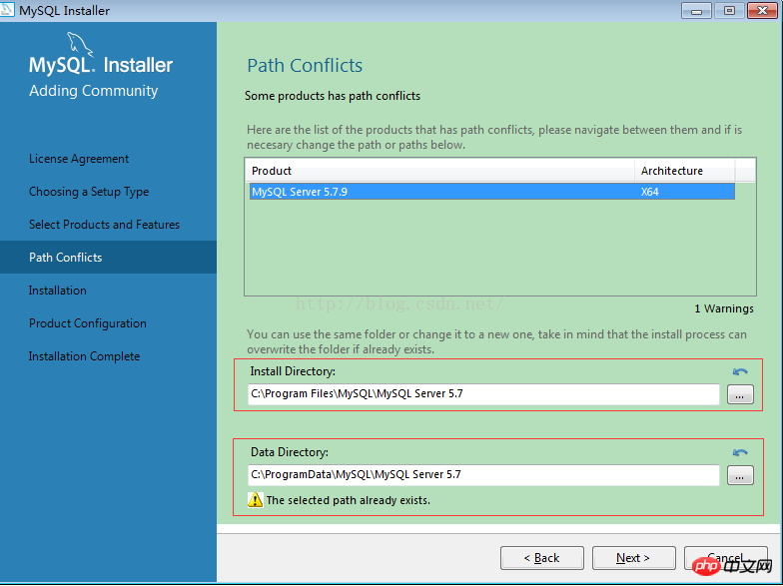Return to the previous step with Back
Viewport: 783px width, 586px height.
click(x=541, y=557)
